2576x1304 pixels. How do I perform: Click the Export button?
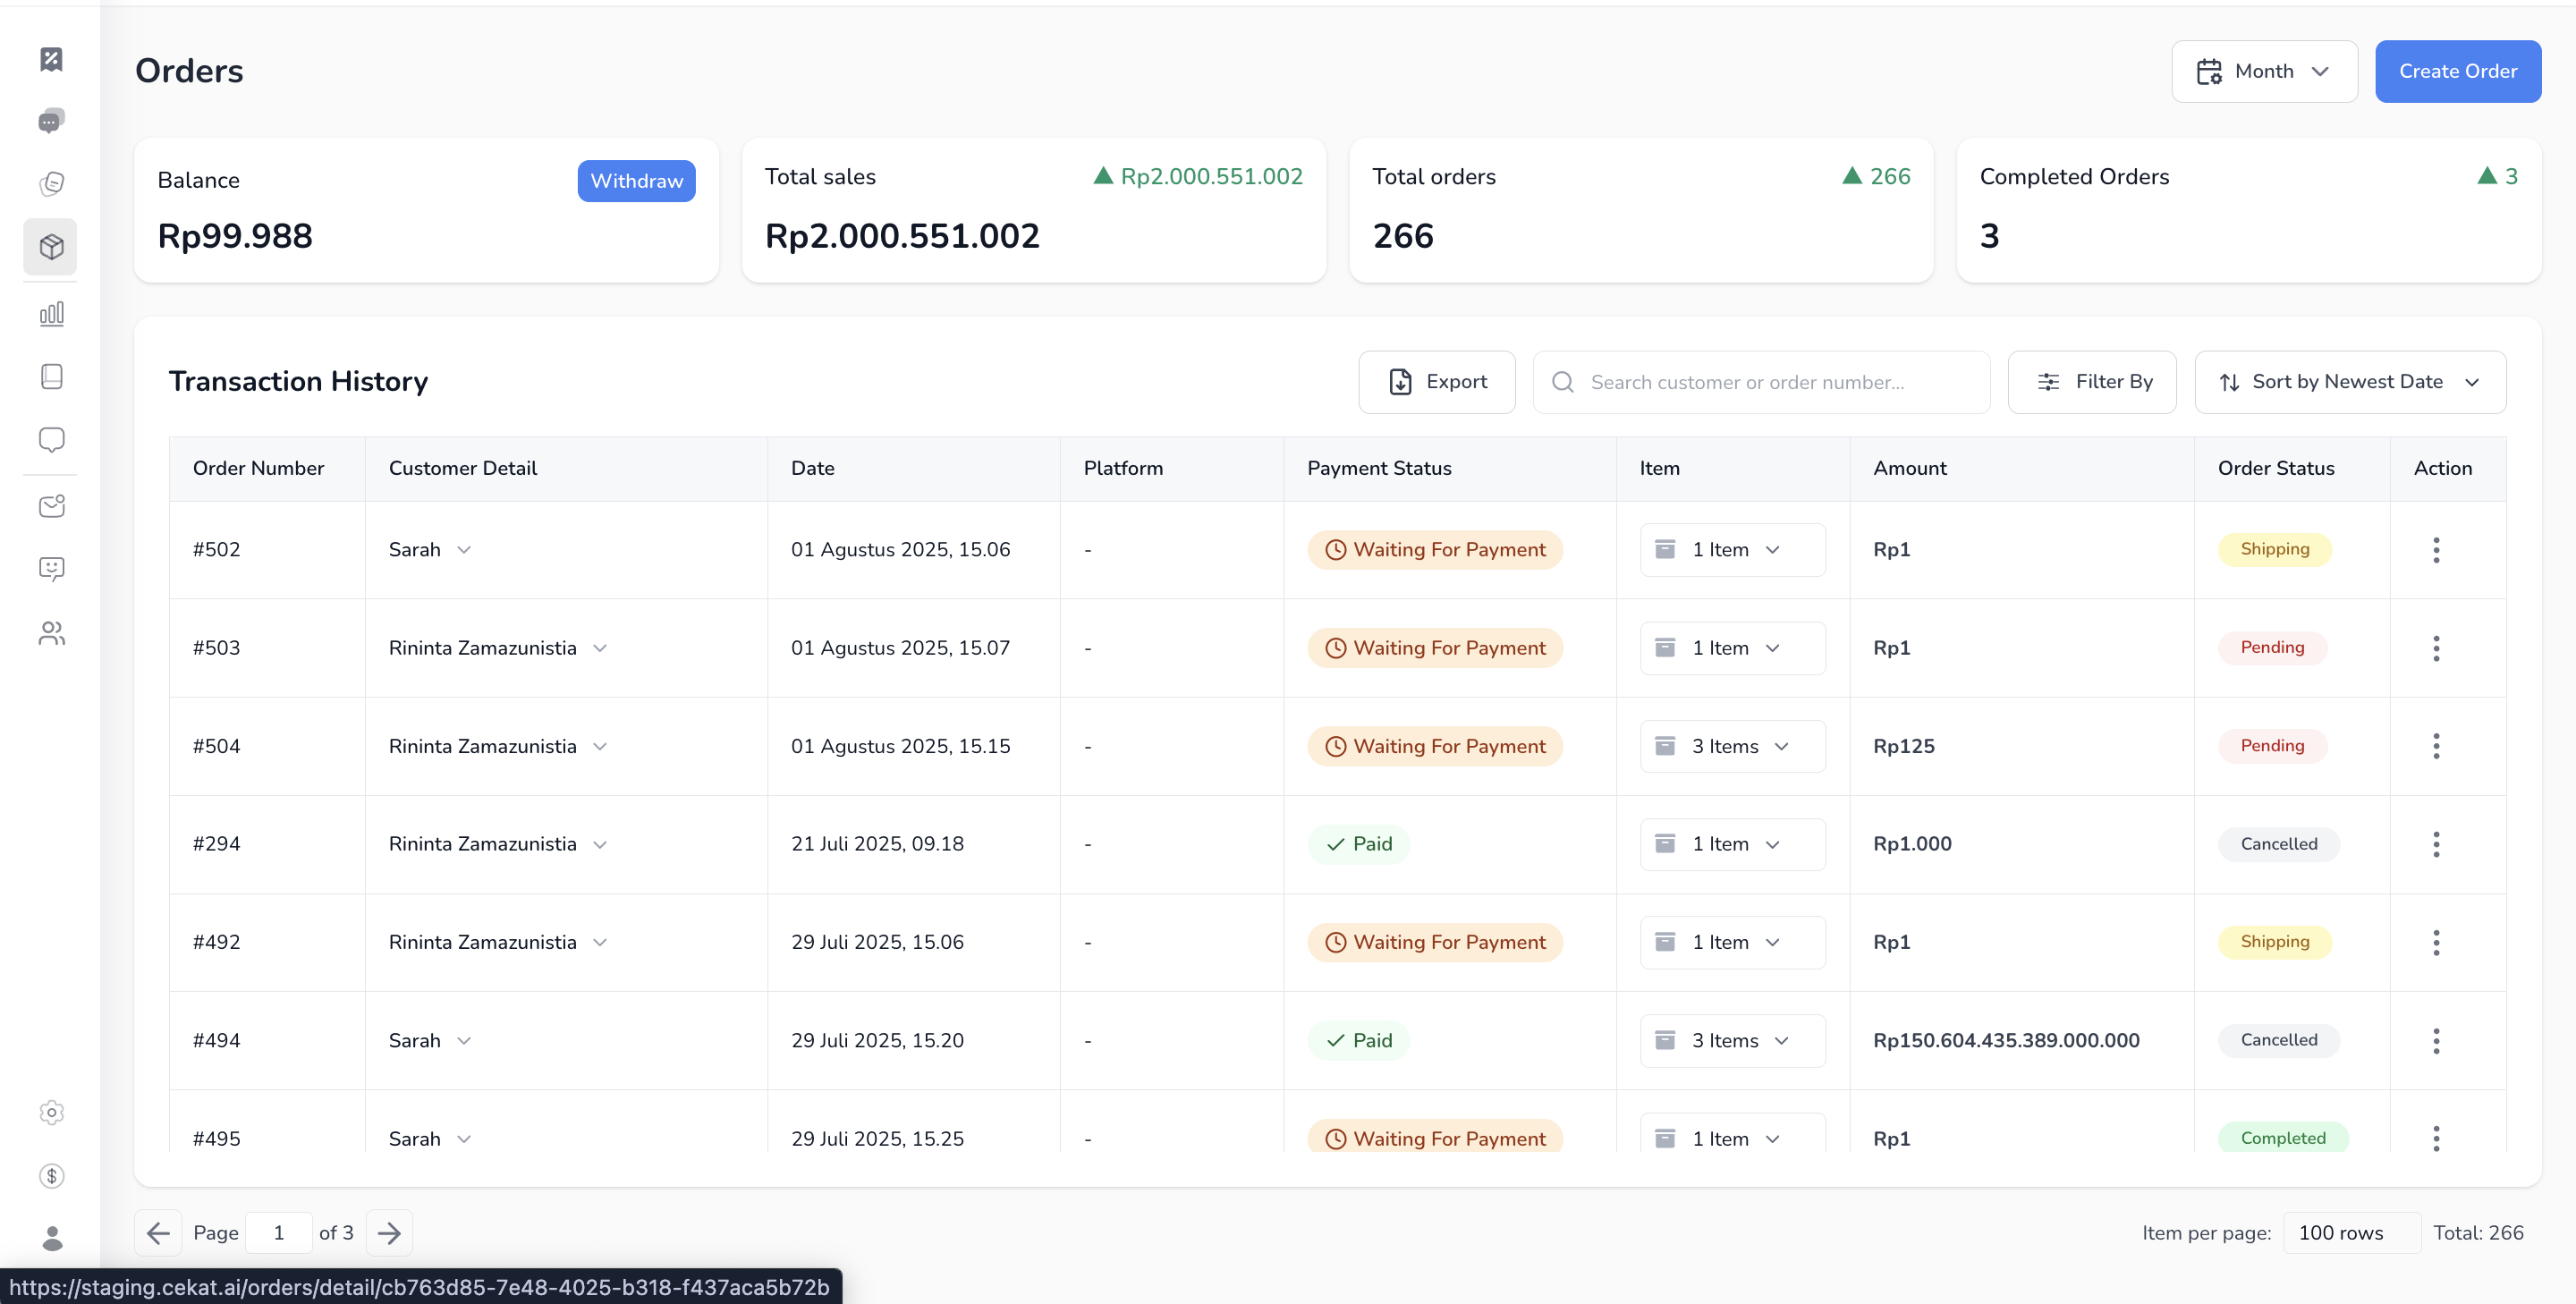pyautogui.click(x=1436, y=381)
